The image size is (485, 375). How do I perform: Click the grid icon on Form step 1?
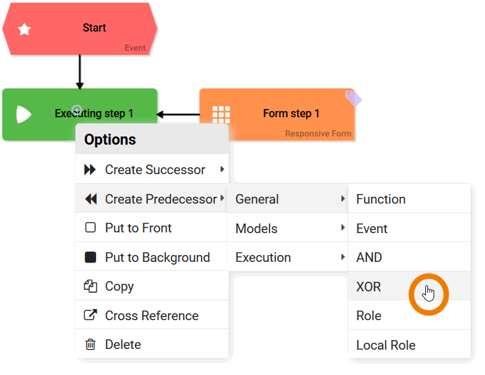point(221,114)
